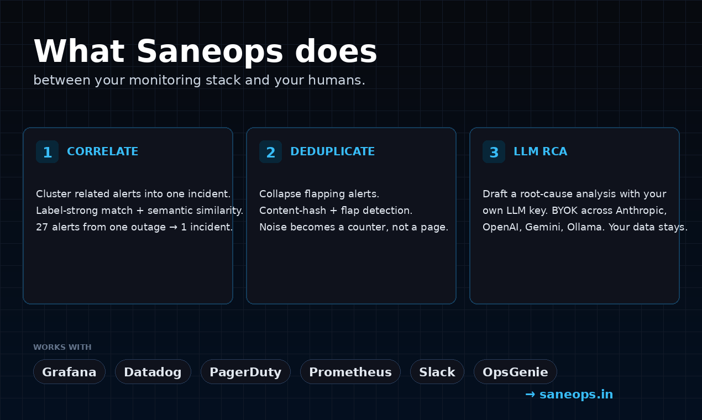The image size is (702, 420).
Task: Click the text 'Collapse flapping alerts.'
Action: point(319,194)
